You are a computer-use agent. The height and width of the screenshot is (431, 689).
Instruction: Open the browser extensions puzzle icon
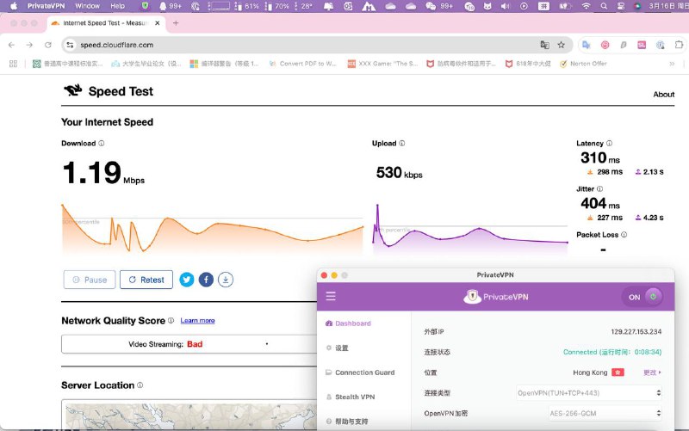pyautogui.click(x=679, y=45)
